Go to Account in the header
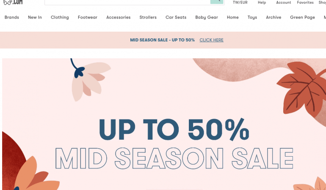This screenshot has width=326, height=190. pos(283,3)
